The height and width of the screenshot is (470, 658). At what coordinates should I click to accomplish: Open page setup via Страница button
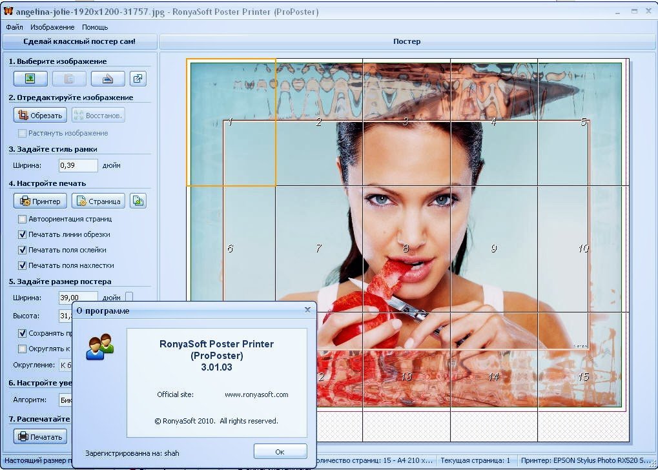pos(98,201)
